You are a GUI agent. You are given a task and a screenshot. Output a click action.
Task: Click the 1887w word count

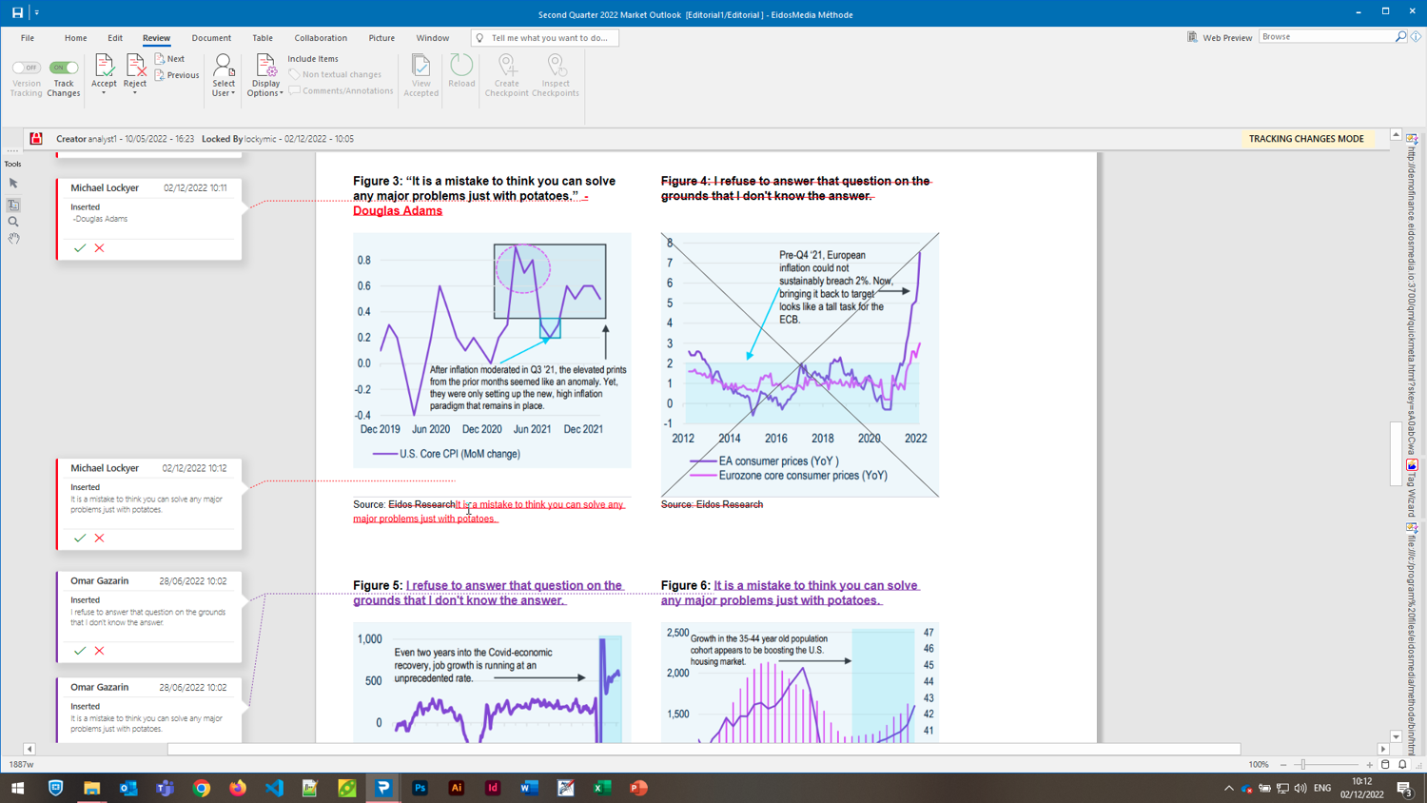point(21,765)
